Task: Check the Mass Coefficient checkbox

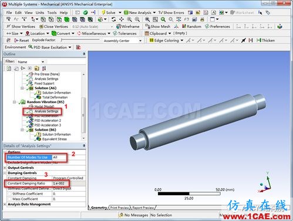Action: click(9, 199)
